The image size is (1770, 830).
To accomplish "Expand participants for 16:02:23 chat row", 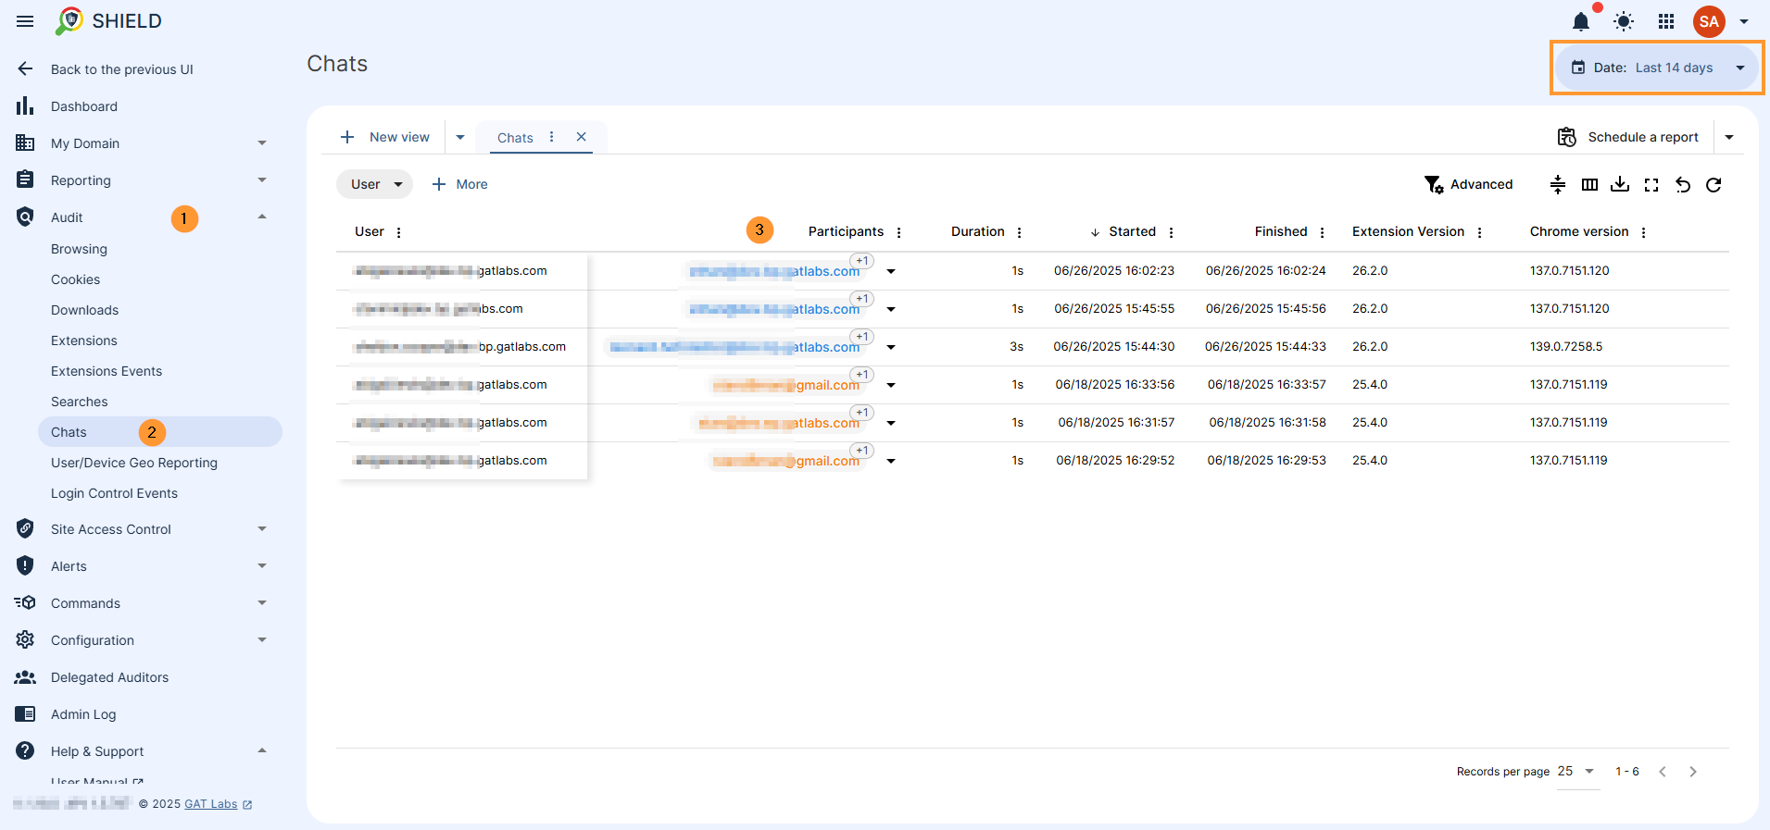I will (891, 271).
